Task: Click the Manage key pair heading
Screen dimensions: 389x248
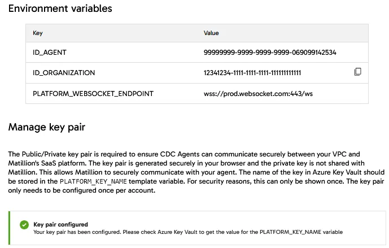Action: pyautogui.click(x=46, y=127)
